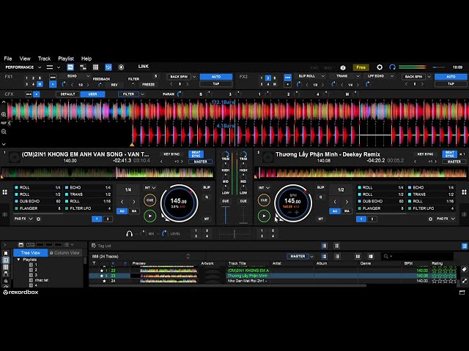This screenshot has height=351, width=469.
Task: Open the FX1 BACK SPIN dropdown arrow
Action: [194, 77]
